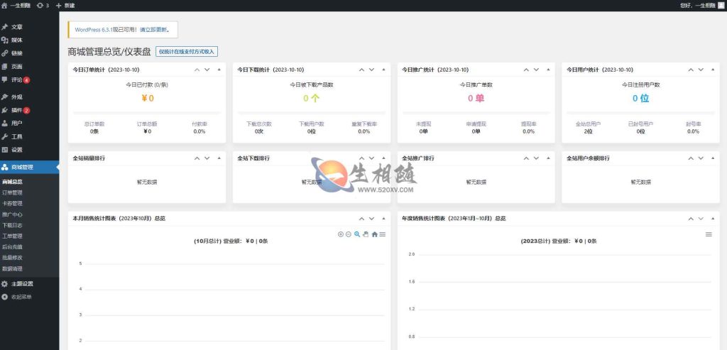727x350 pixels.
Task: Collapse the 本月销售统计图表 panel
Action: (x=383, y=219)
